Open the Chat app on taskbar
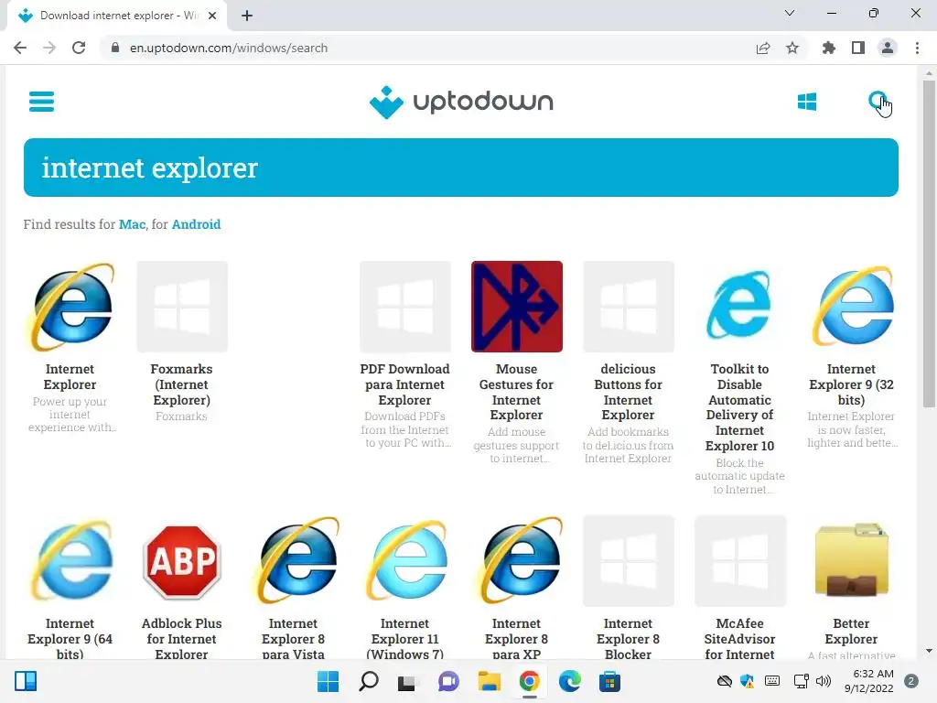 pyautogui.click(x=448, y=681)
